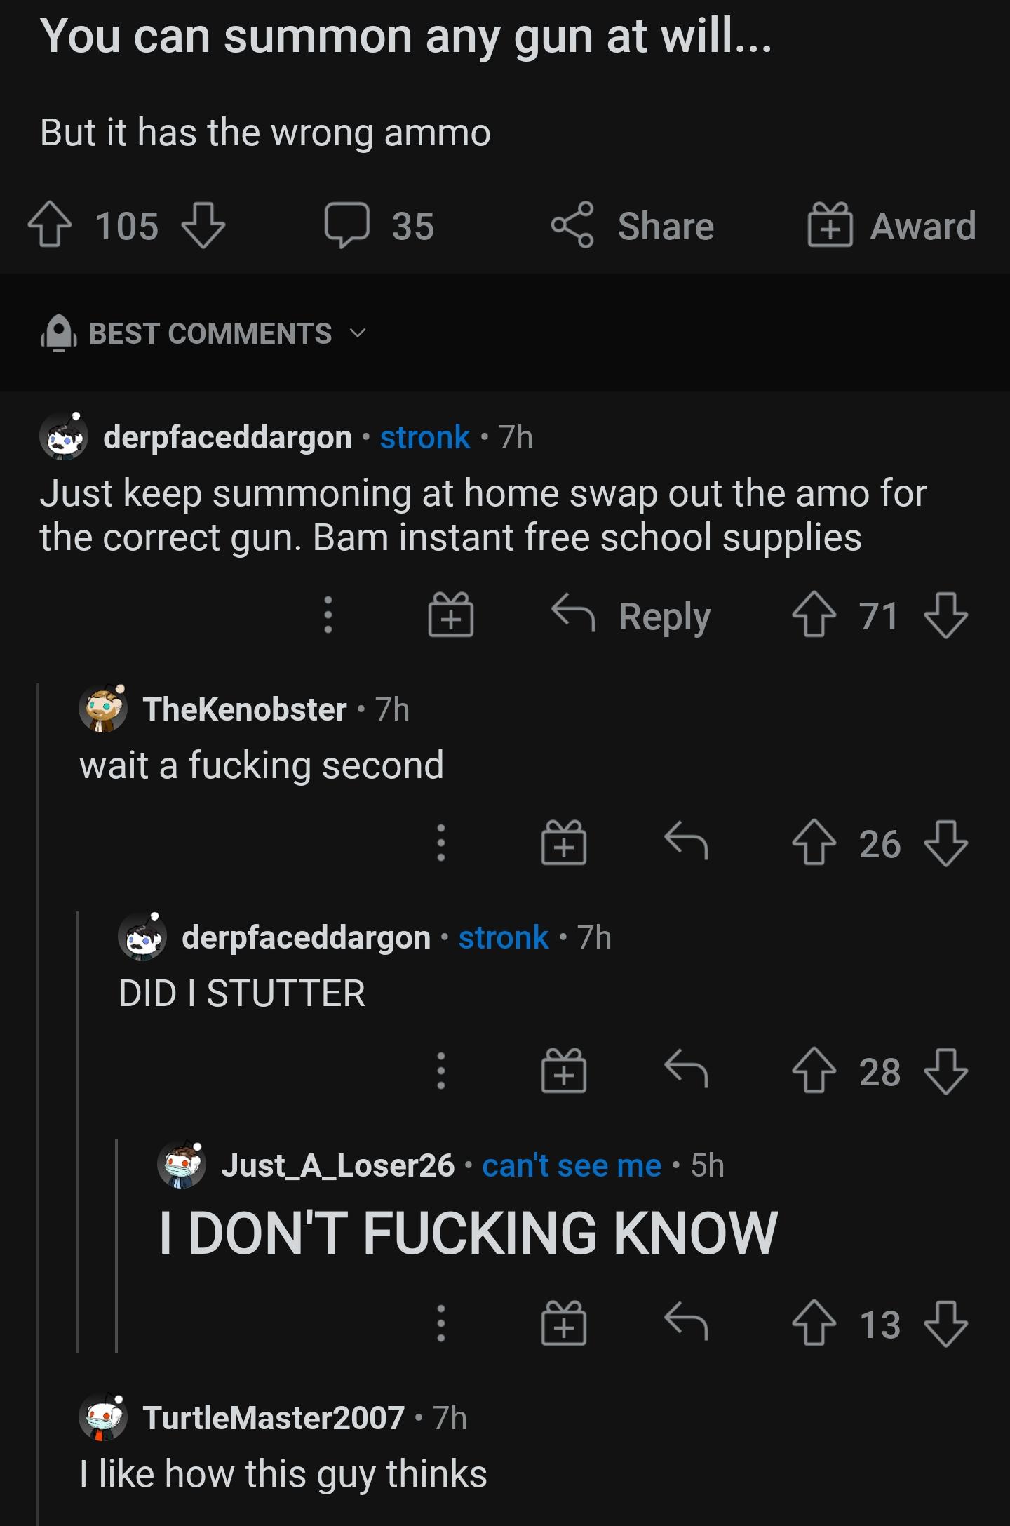
Task: Upvote the post with 105 points
Action: click(x=49, y=225)
